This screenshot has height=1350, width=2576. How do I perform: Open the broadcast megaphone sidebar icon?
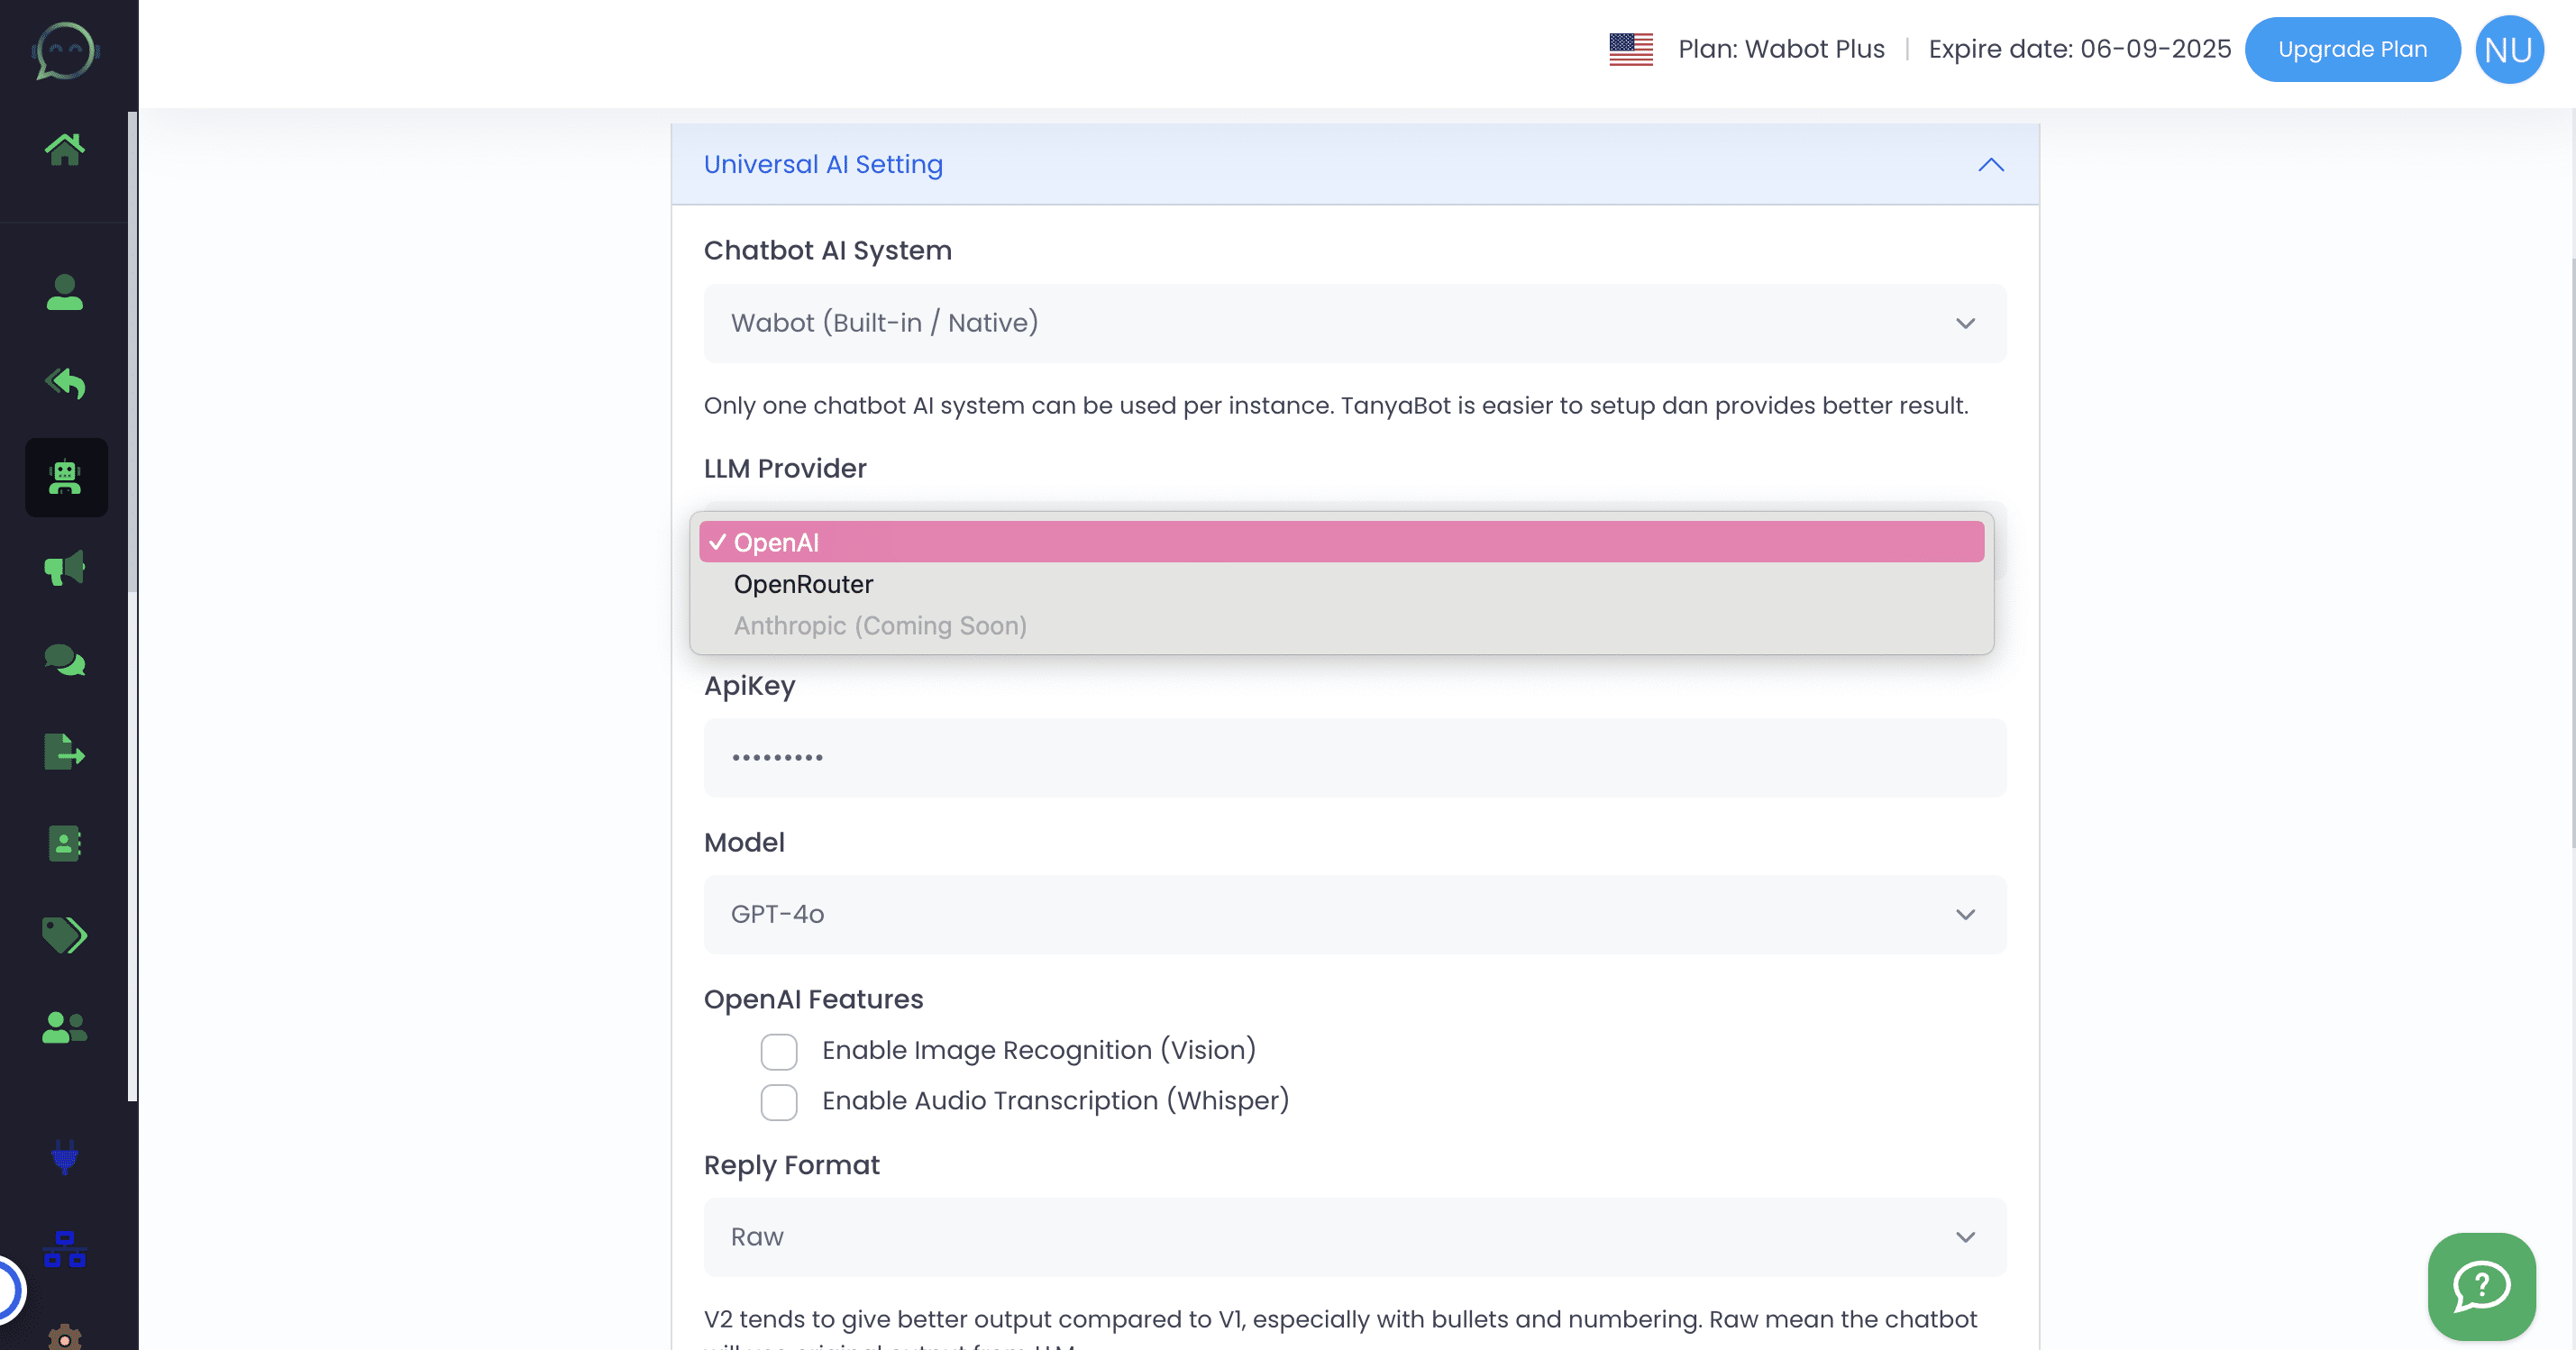65,568
